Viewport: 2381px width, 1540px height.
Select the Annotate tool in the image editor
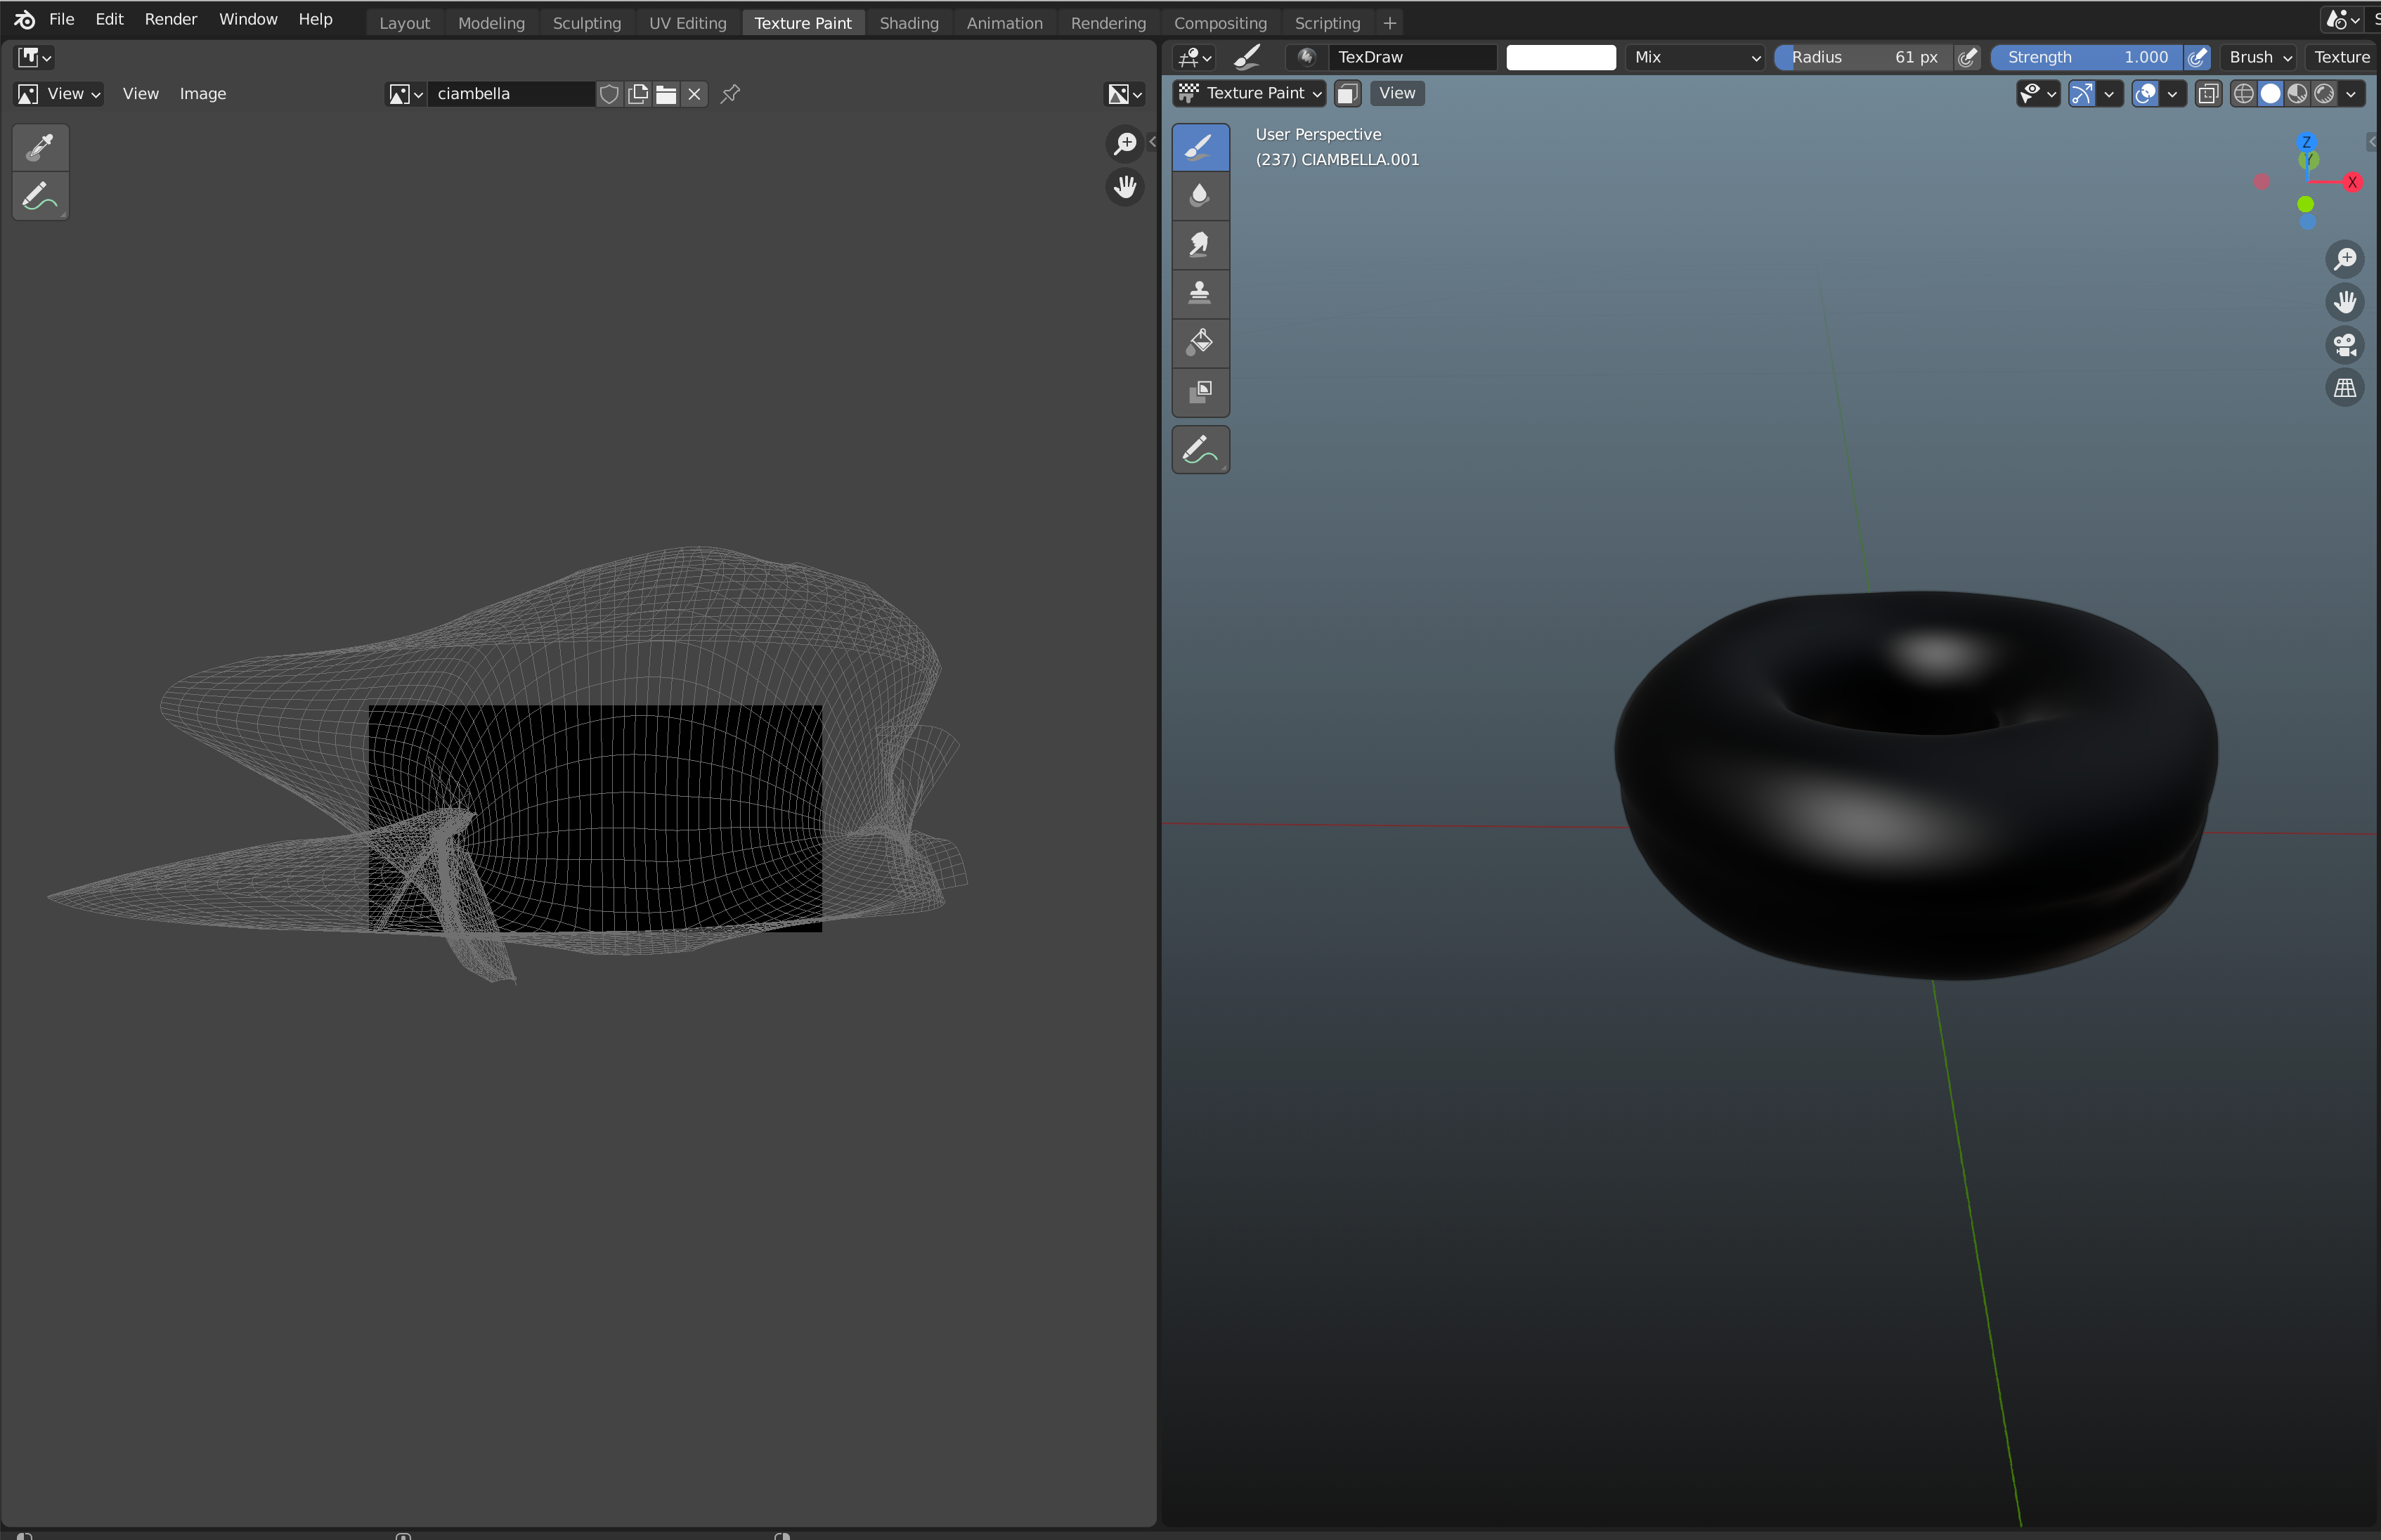(41, 196)
